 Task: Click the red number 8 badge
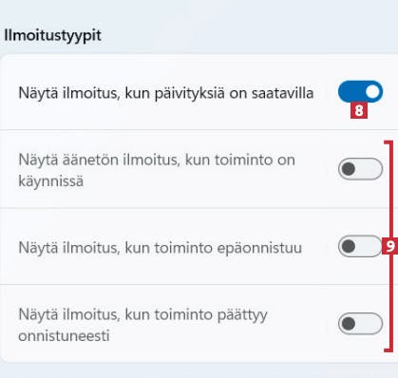359,111
